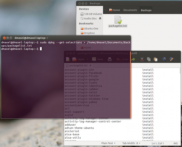Open Find with the magnifier icon
Screen dimensions: 182x147
164,59
